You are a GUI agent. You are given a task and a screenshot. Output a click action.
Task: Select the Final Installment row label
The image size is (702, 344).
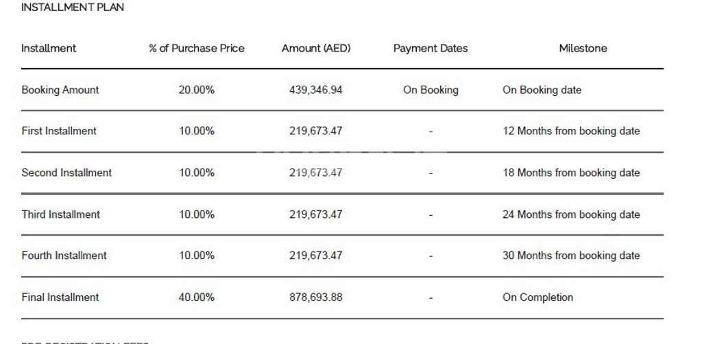coord(60,297)
